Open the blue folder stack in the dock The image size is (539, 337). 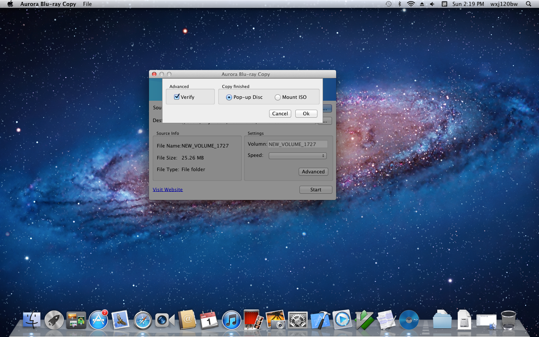point(442,320)
